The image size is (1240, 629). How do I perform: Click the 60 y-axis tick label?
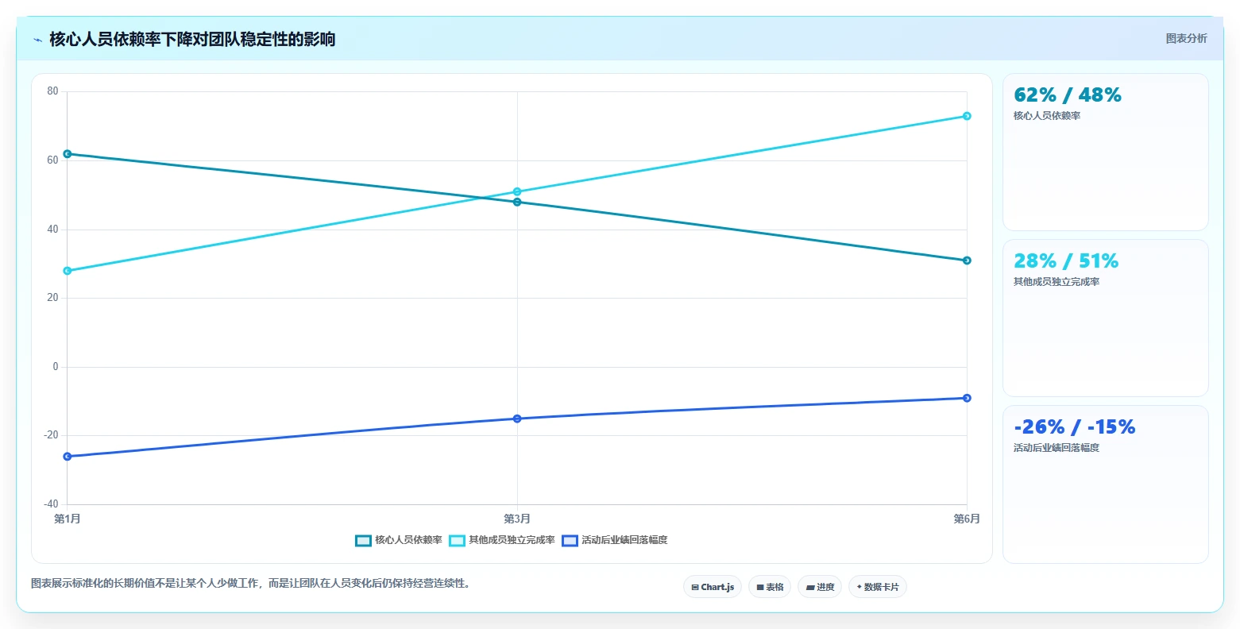52,160
